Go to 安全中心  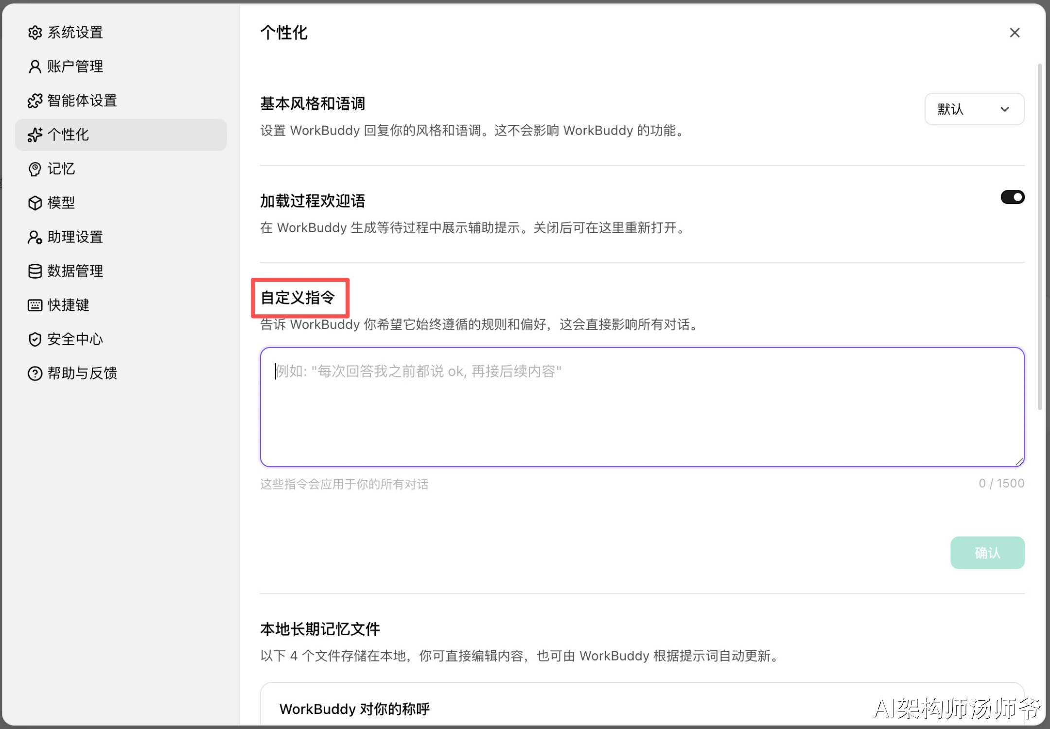[121, 339]
